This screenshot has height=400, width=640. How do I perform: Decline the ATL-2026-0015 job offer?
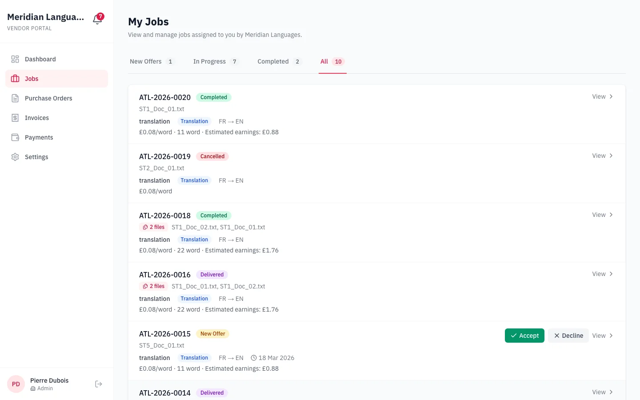pos(568,336)
